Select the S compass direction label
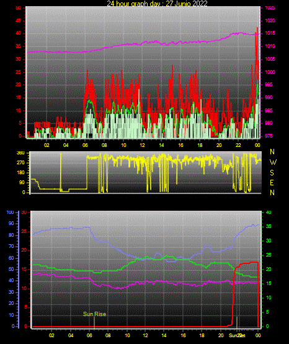The image size is (289, 344). (272, 173)
